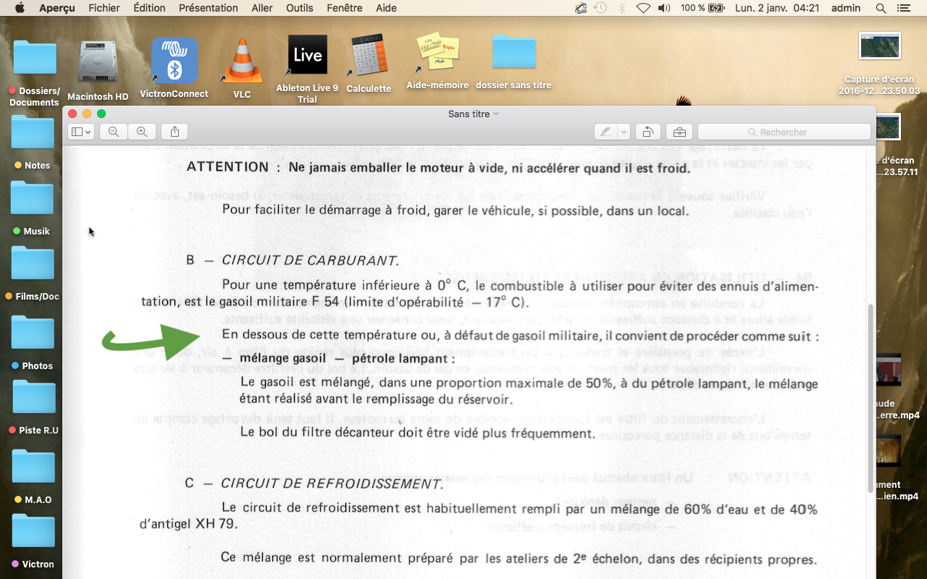Click the admin user menu
The width and height of the screenshot is (927, 579).
[x=846, y=8]
